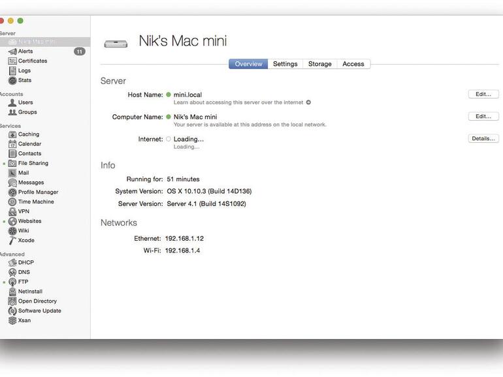Minimize the window with the yellow button
Screen dimensions: 503x377
10,21
